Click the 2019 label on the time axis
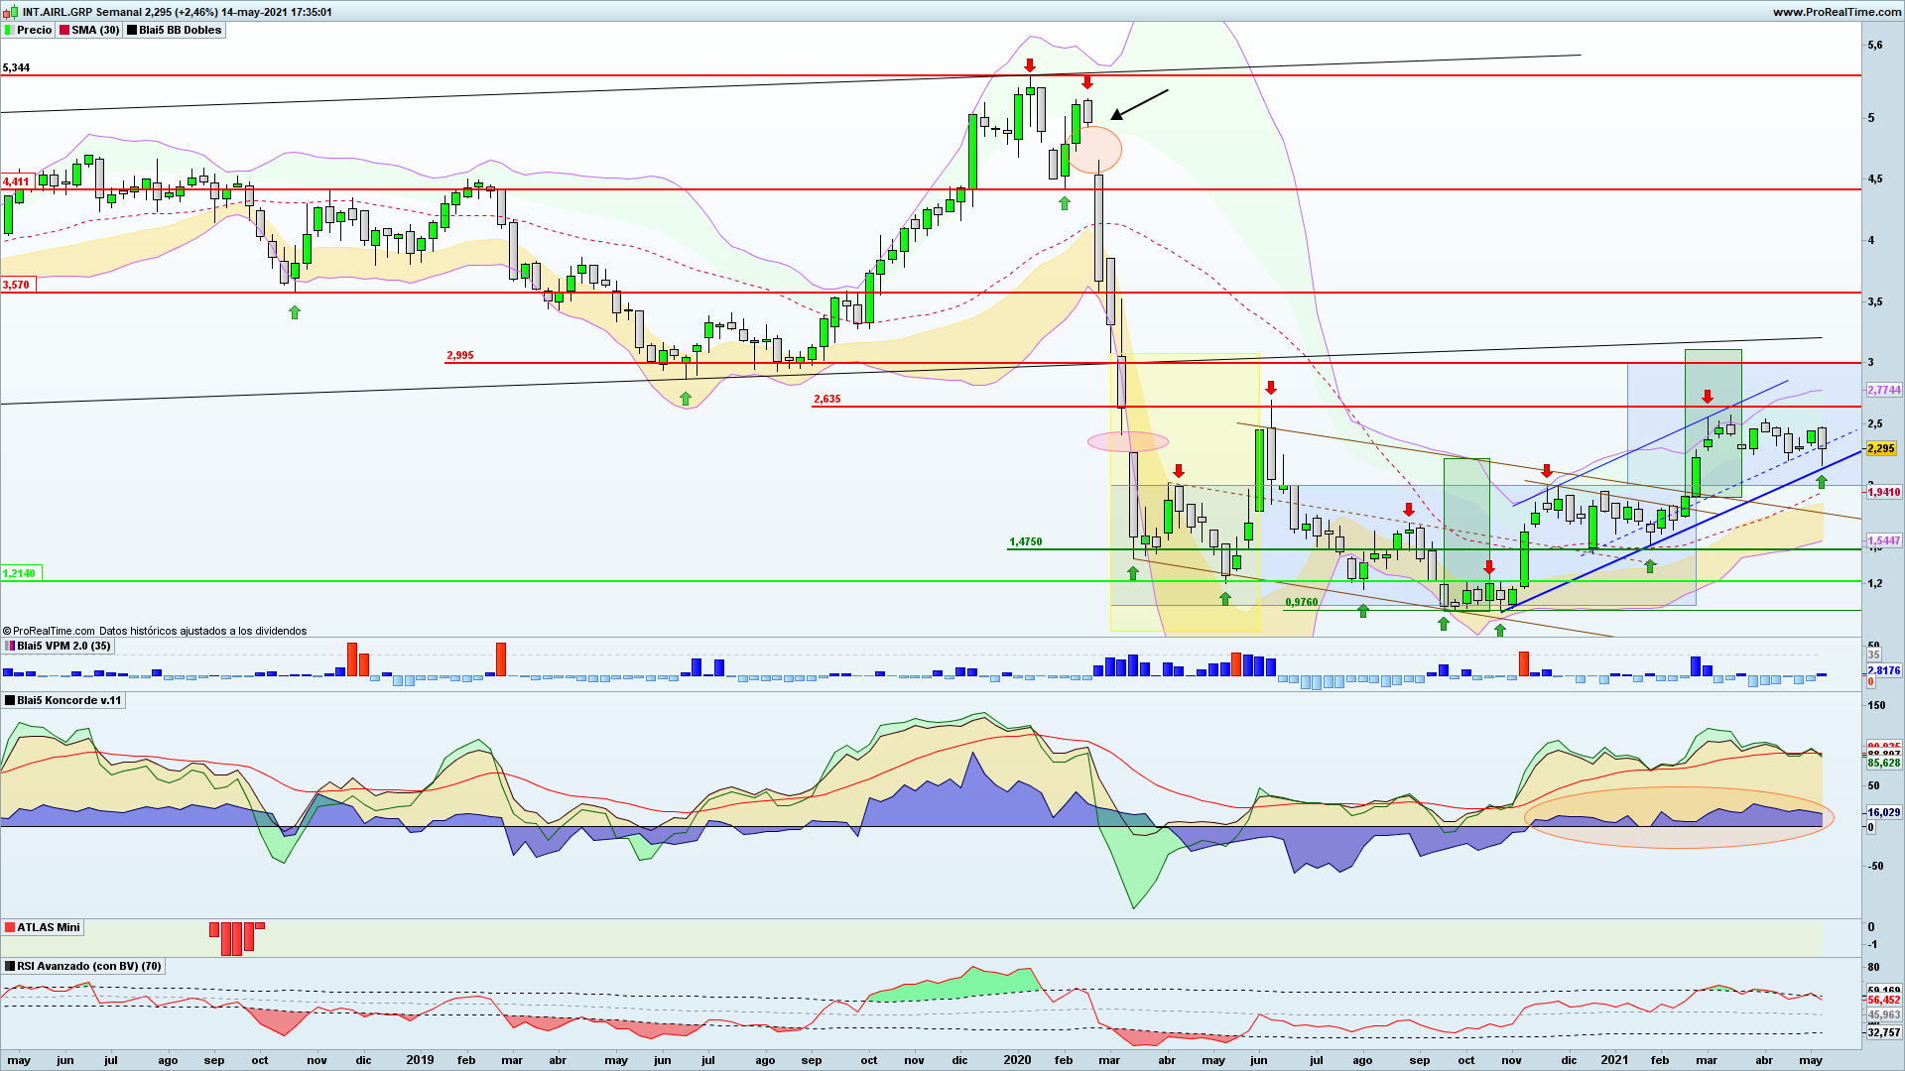The image size is (1905, 1071). tap(420, 1060)
